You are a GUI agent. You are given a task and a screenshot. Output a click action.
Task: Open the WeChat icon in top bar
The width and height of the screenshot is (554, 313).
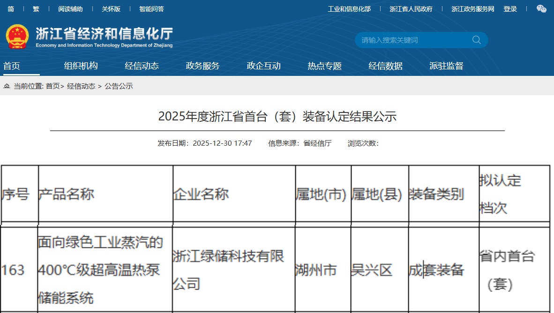click(x=541, y=9)
